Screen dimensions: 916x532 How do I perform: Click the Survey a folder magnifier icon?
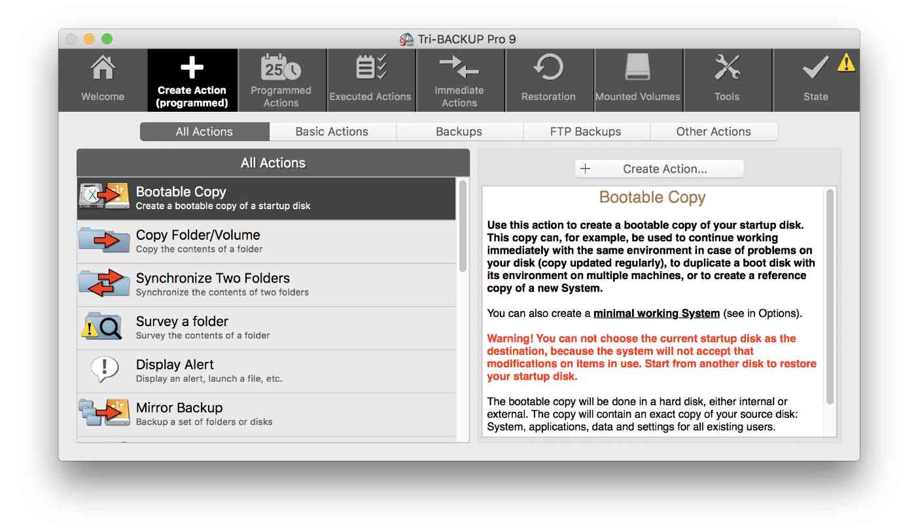(101, 326)
